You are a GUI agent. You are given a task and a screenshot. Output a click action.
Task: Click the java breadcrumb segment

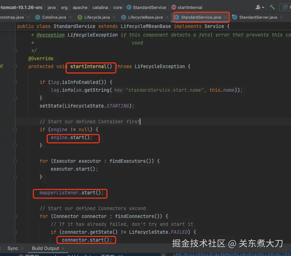(51, 8)
